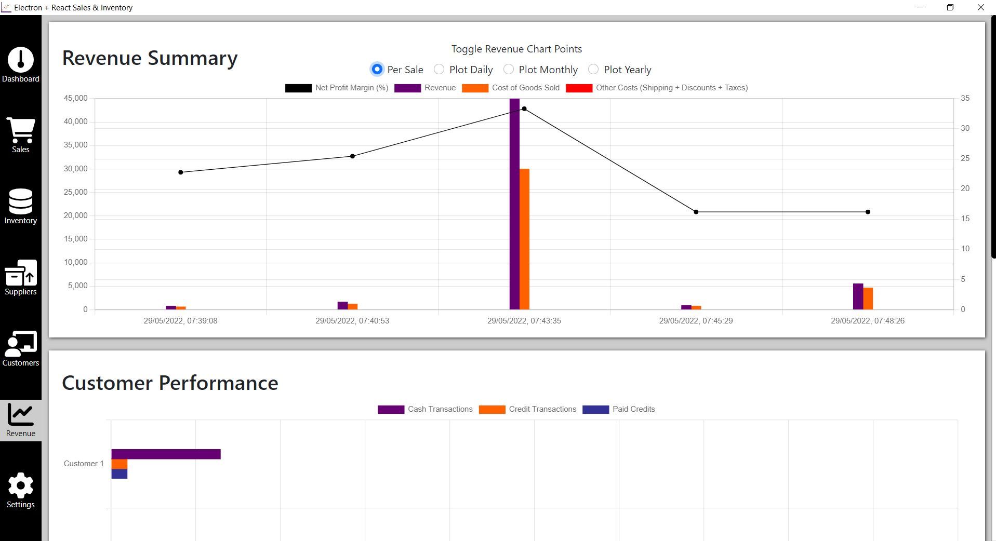The height and width of the screenshot is (541, 996).
Task: Click Customer 1 purple Cash Transactions bar
Action: pos(166,454)
